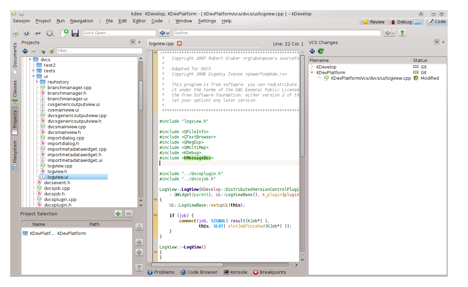Open the Project menu
468x287 pixels.
[43, 21]
